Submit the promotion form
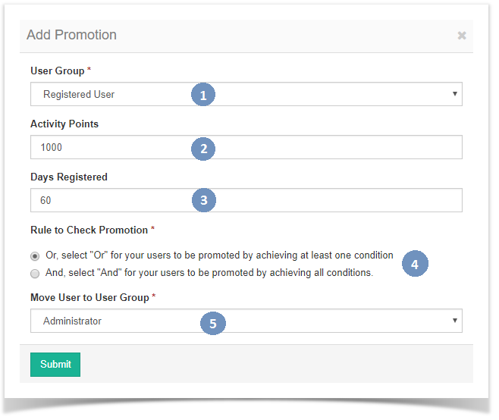 pos(55,365)
